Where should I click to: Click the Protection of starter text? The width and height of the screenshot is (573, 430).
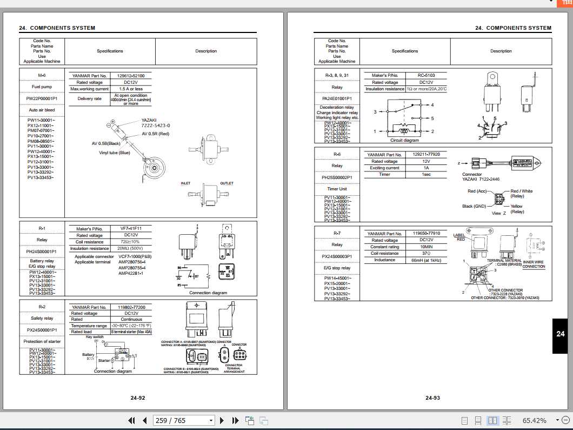[42, 341]
